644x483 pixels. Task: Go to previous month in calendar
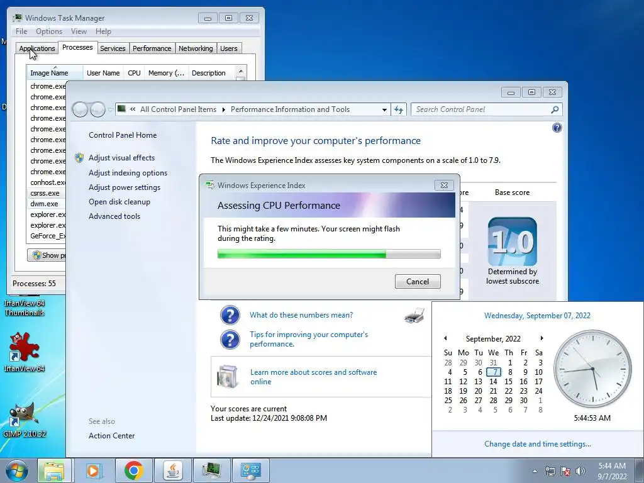[x=446, y=338]
